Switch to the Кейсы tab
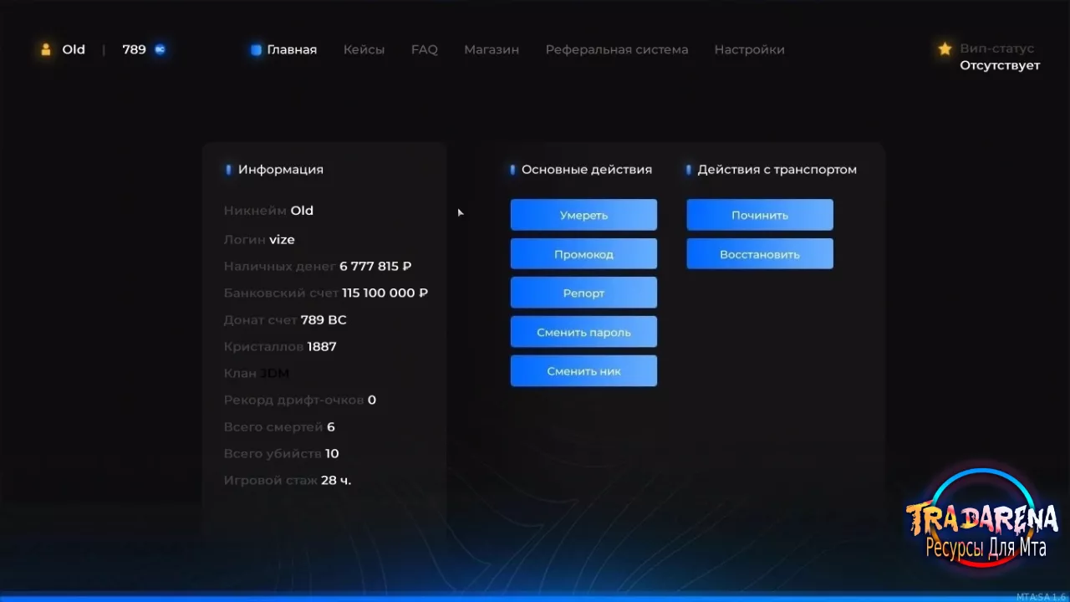Viewport: 1070px width, 602px height. coord(364,49)
